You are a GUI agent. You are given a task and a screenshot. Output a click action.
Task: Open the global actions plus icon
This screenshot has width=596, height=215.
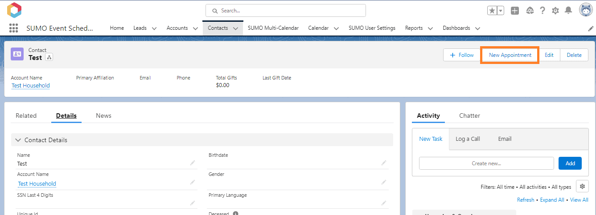515,11
